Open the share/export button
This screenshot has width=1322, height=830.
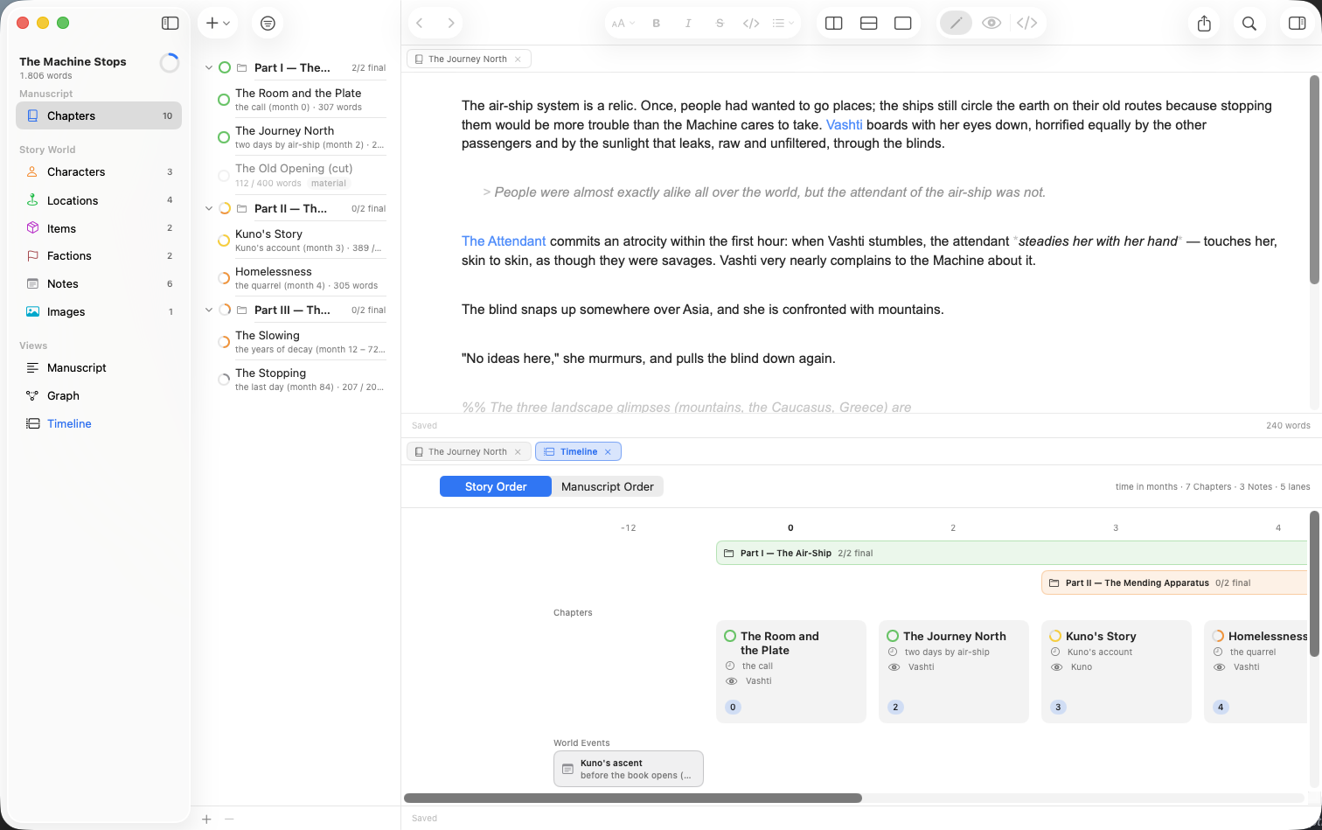1204,24
